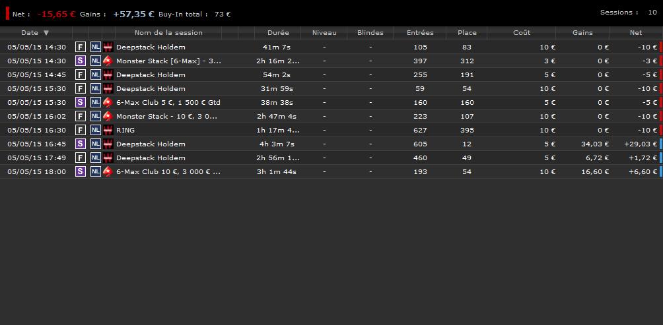Sort by the Gains column header
Viewport: 663px width, 325px height.
tap(582, 32)
